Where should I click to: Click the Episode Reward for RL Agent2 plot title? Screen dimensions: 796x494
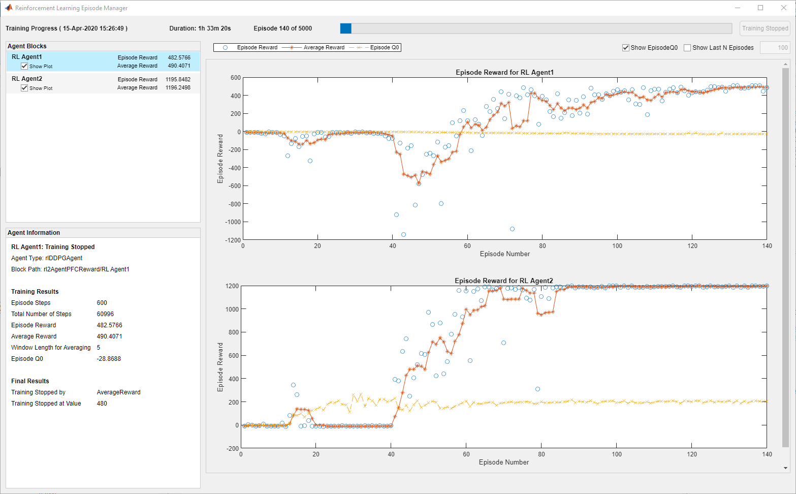pyautogui.click(x=504, y=281)
